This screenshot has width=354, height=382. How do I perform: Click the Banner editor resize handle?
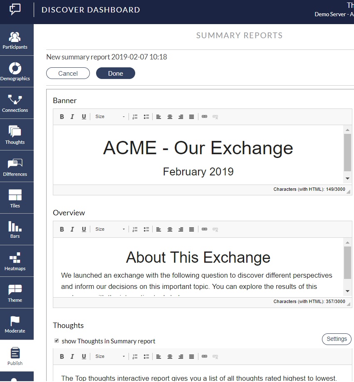coord(349,192)
